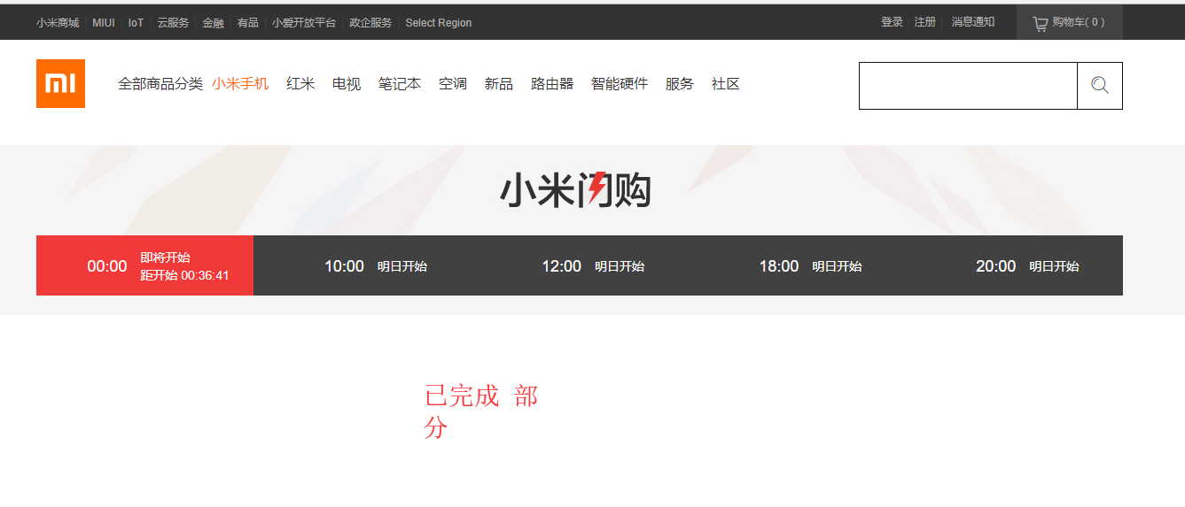This screenshot has width=1185, height=507.
Task: Select 空调 nav item
Action: (453, 84)
